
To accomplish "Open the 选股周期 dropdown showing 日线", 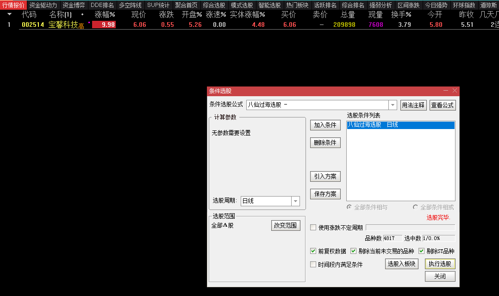I will click(x=296, y=201).
